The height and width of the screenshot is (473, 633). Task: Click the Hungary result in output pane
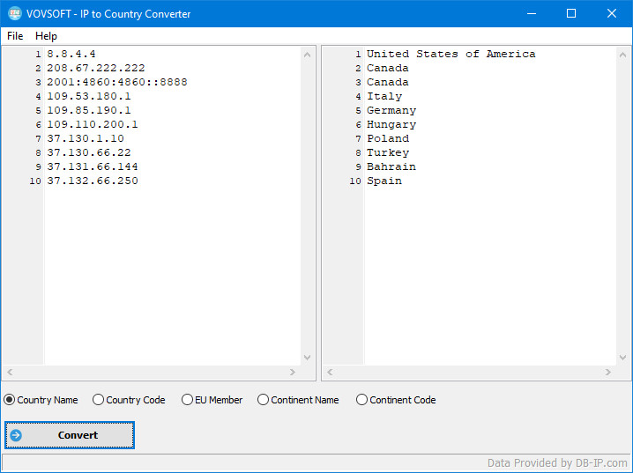(x=391, y=124)
